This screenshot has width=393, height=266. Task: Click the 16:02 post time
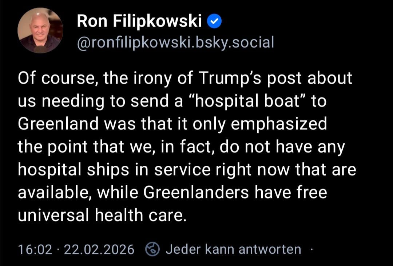point(35,250)
